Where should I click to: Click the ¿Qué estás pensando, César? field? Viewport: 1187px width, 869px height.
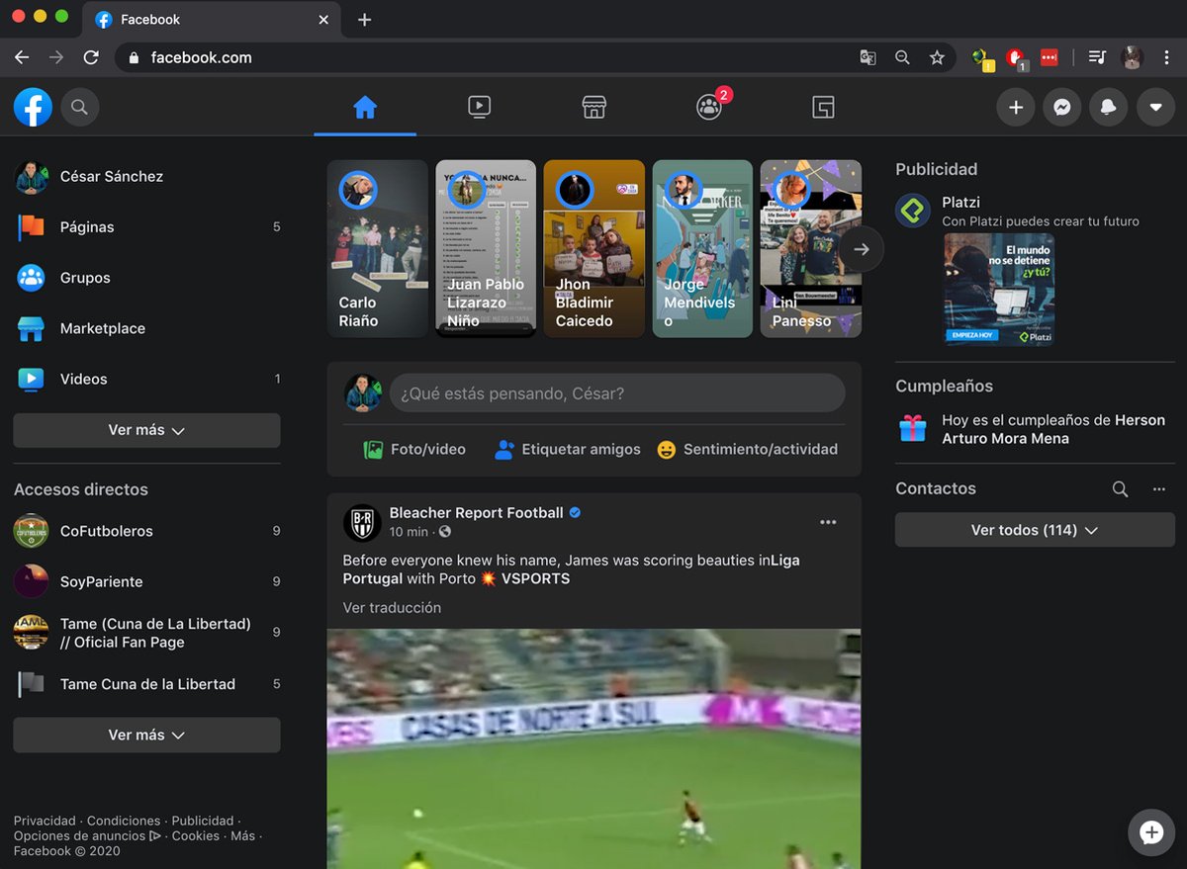pos(617,393)
